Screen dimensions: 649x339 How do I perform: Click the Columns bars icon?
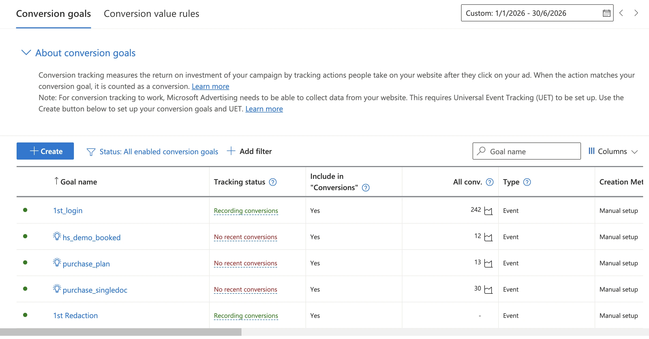[591, 151]
